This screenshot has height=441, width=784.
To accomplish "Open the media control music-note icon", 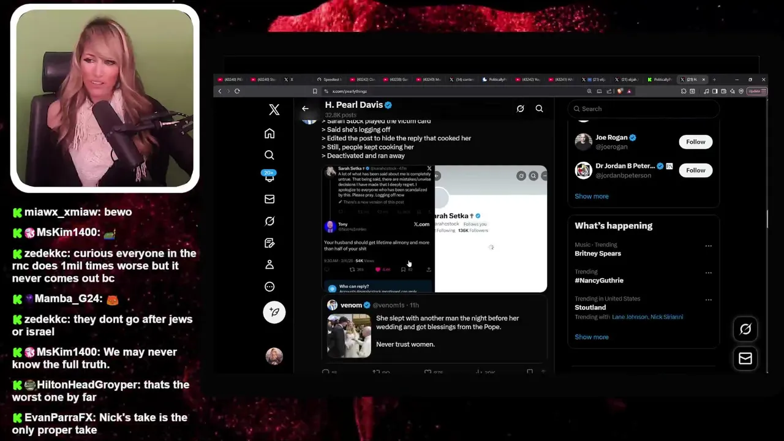I will coord(706,91).
